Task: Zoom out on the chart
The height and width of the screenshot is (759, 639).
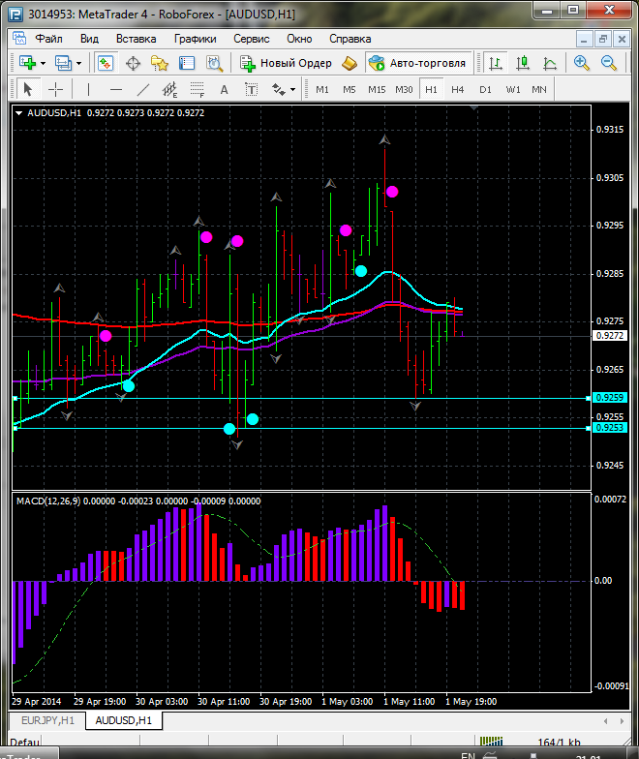Action: tap(609, 63)
